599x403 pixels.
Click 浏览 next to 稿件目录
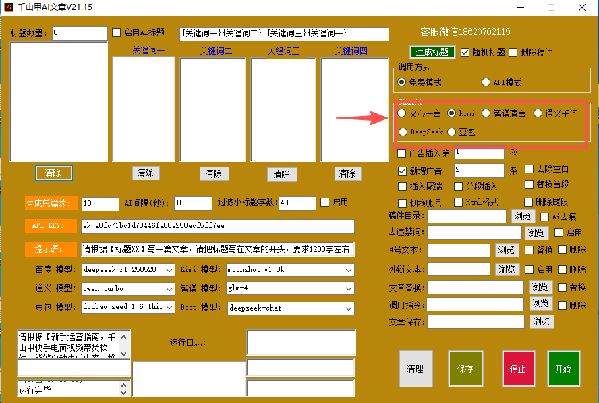point(523,217)
